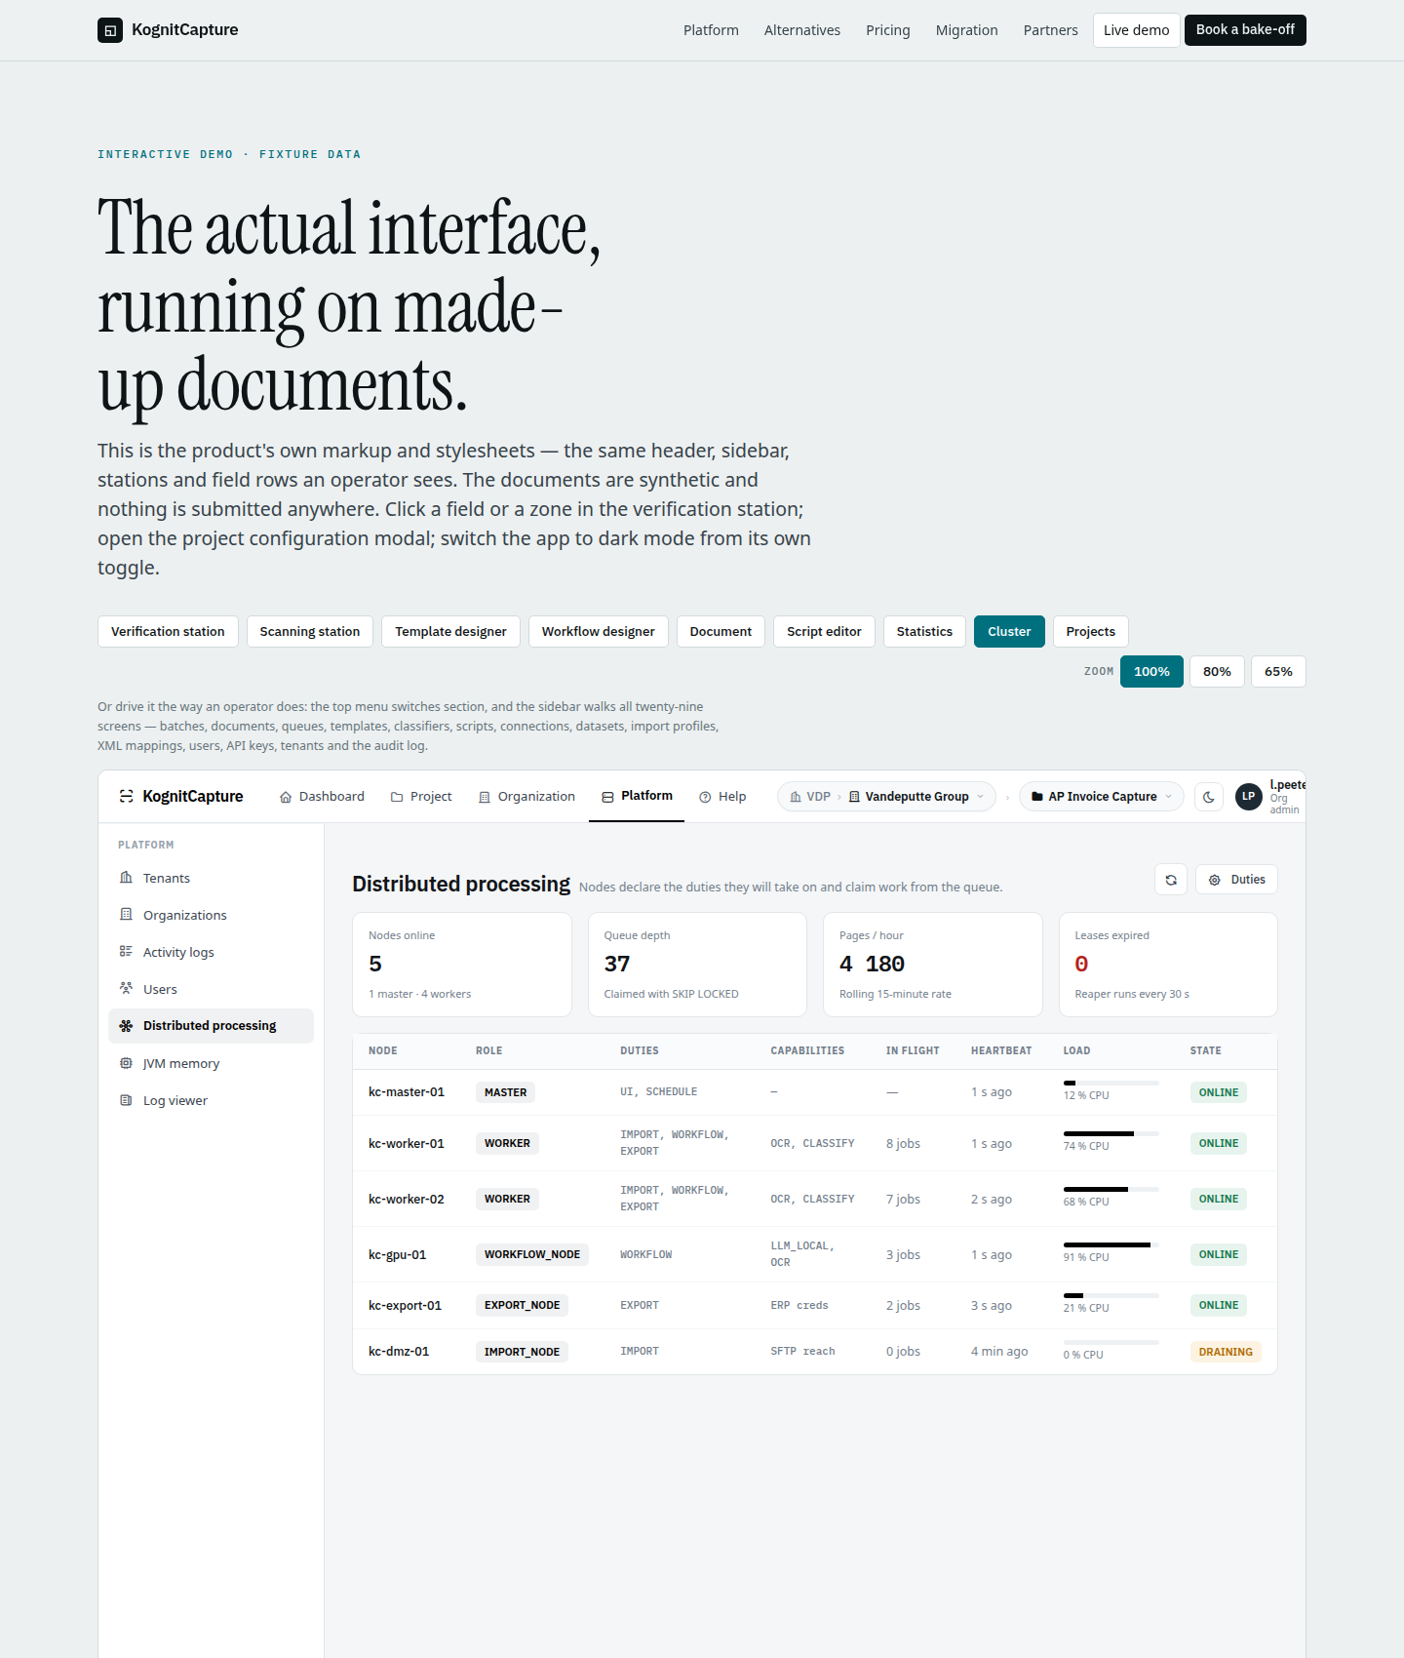This screenshot has width=1404, height=1658.
Task: Click the Project folder icon in app menu
Action: [397, 797]
